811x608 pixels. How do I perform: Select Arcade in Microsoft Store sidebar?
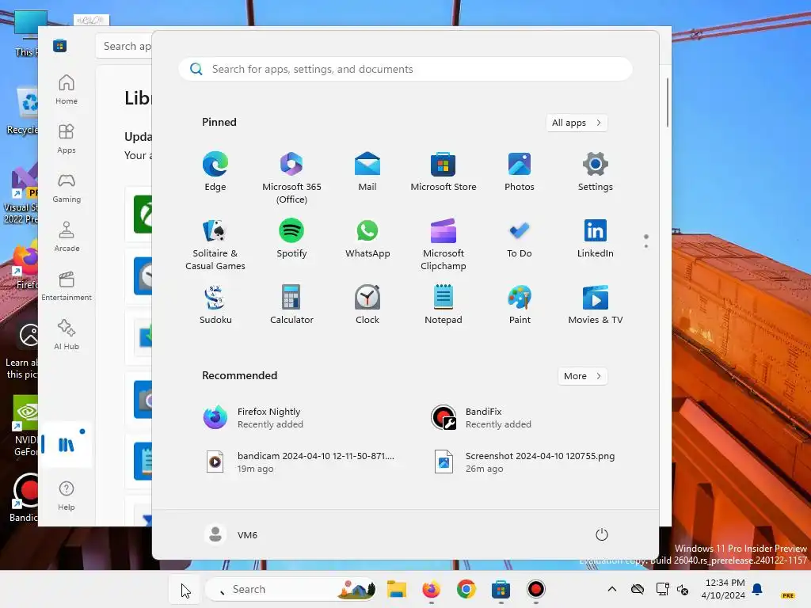67,237
